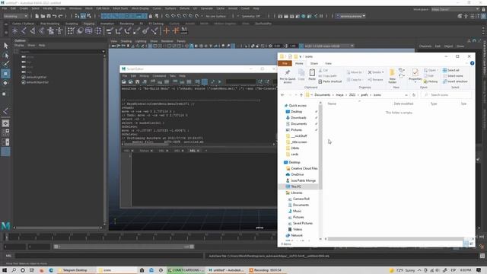This screenshot has height=274, width=487.
Task: Click the first orange constraint cross icon
Action: point(166,30)
